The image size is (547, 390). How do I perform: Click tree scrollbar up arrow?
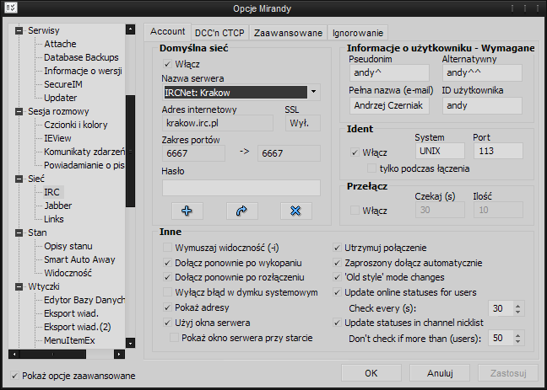130,29
